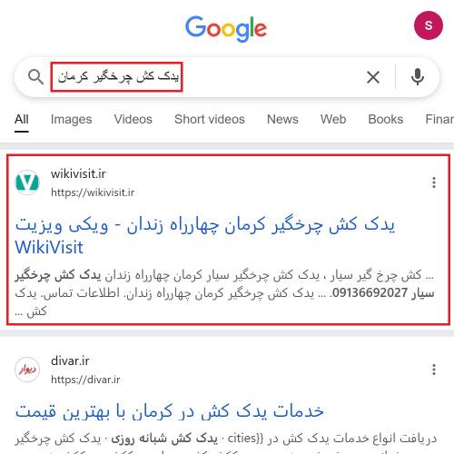Screen dimensions: 454x454
Task: Select the All results tab
Action: pyautogui.click(x=22, y=119)
